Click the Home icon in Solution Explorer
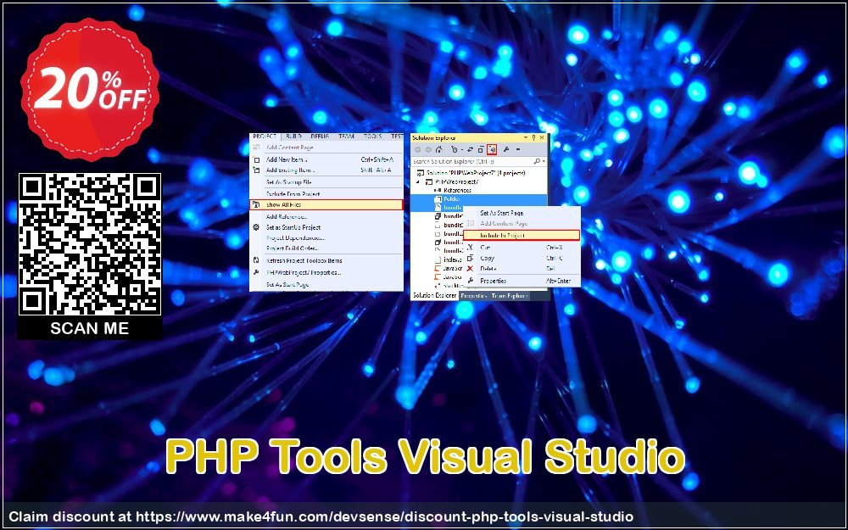Image resolution: width=848 pixels, height=530 pixels. click(x=439, y=150)
